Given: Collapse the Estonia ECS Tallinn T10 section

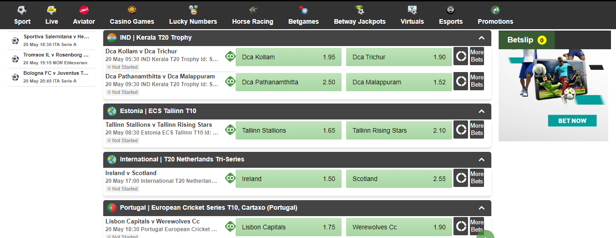Looking at the screenshot, I should [x=481, y=111].
